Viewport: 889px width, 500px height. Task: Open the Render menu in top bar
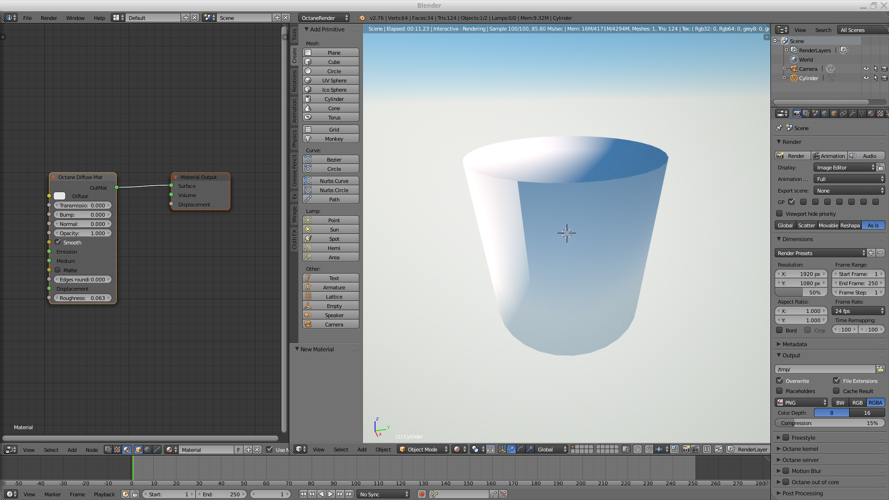(49, 18)
